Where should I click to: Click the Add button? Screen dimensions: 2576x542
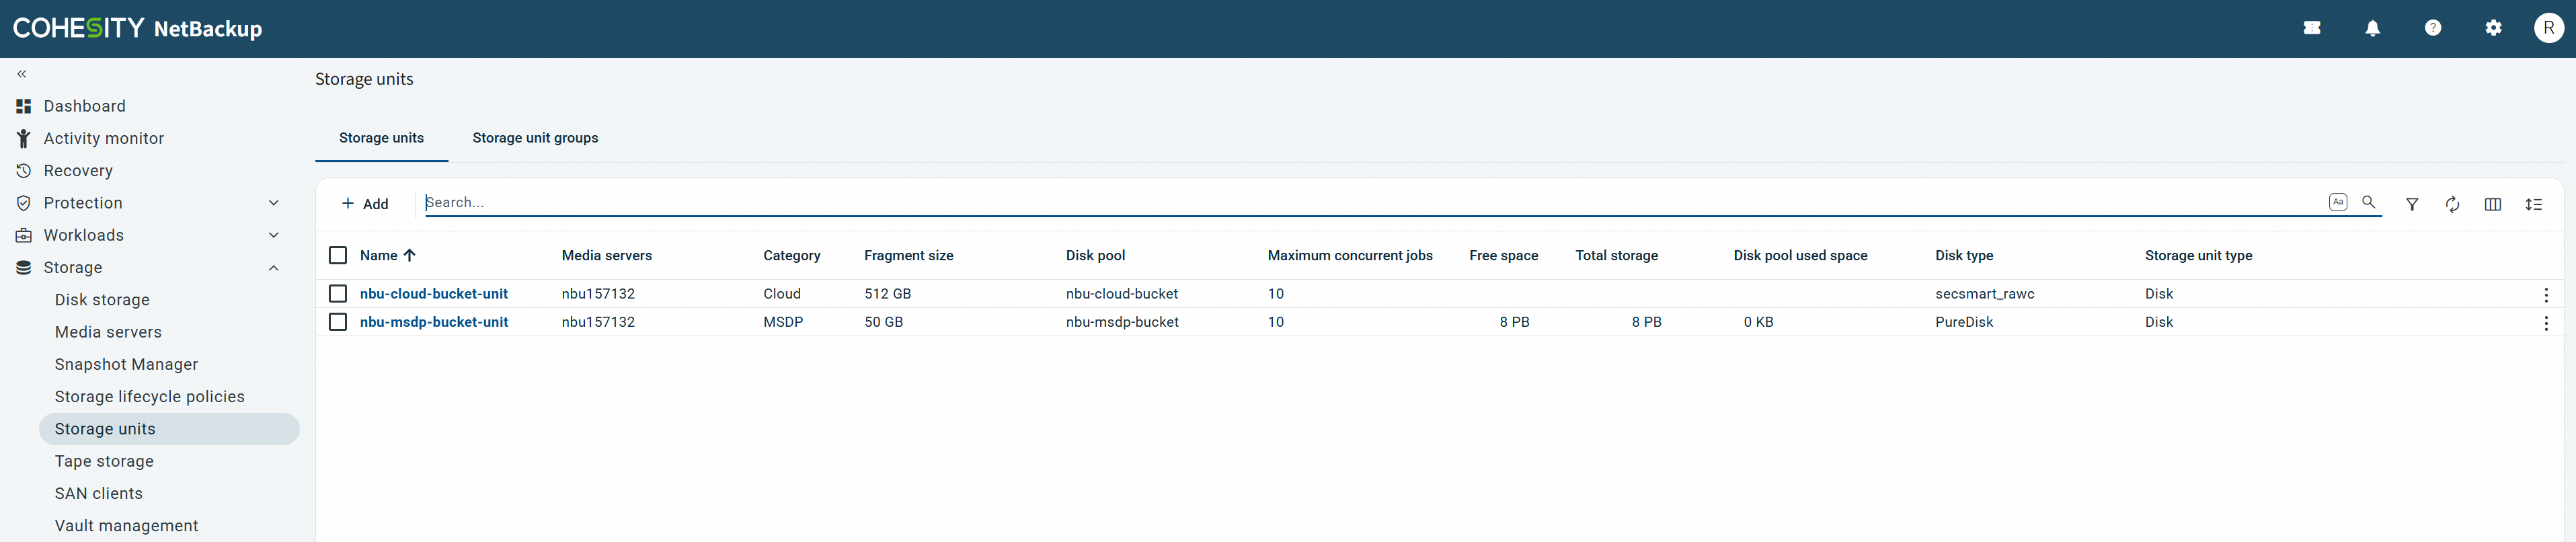tap(365, 204)
